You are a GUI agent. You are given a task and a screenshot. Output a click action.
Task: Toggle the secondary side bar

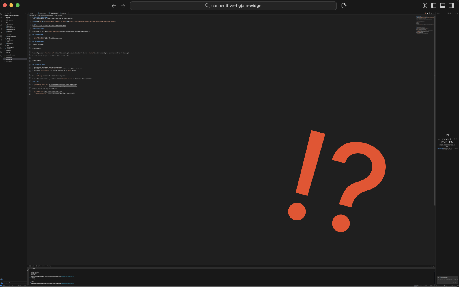click(451, 5)
